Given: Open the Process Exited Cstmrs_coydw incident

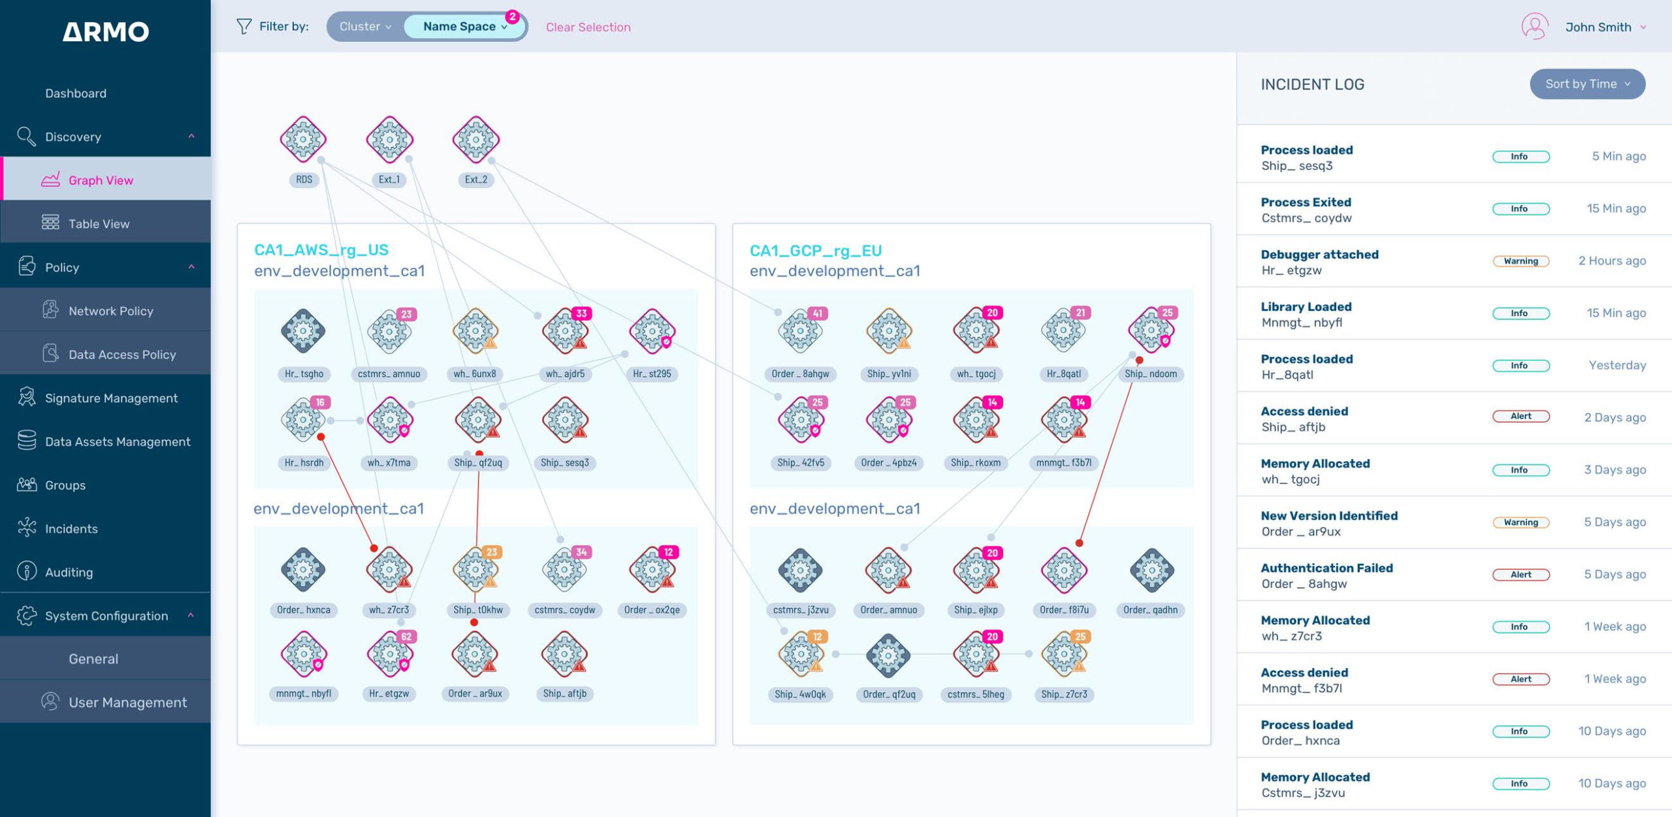Looking at the screenshot, I should [1454, 209].
